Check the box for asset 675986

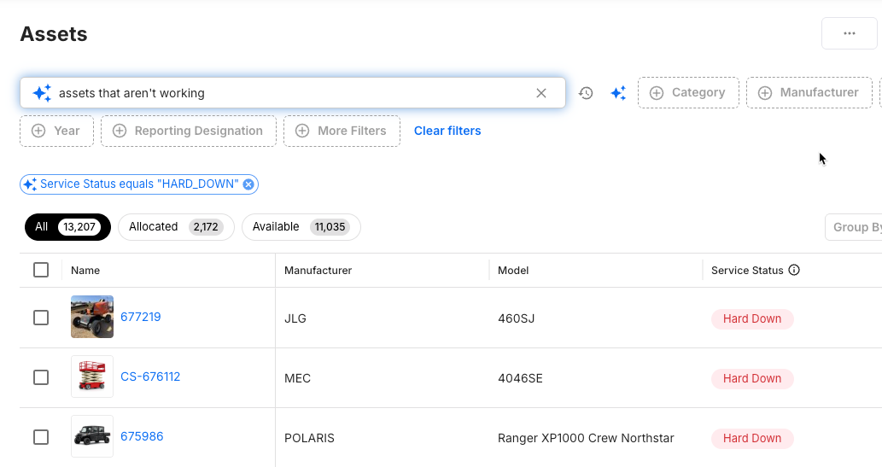(41, 437)
